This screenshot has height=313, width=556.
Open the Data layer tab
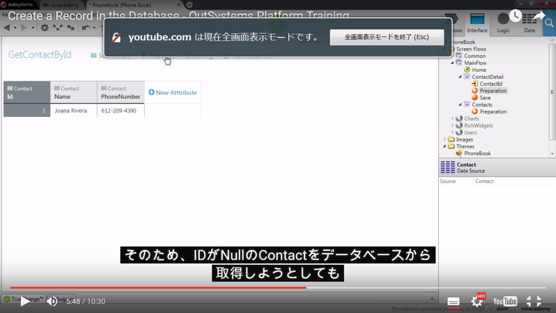tap(529, 23)
